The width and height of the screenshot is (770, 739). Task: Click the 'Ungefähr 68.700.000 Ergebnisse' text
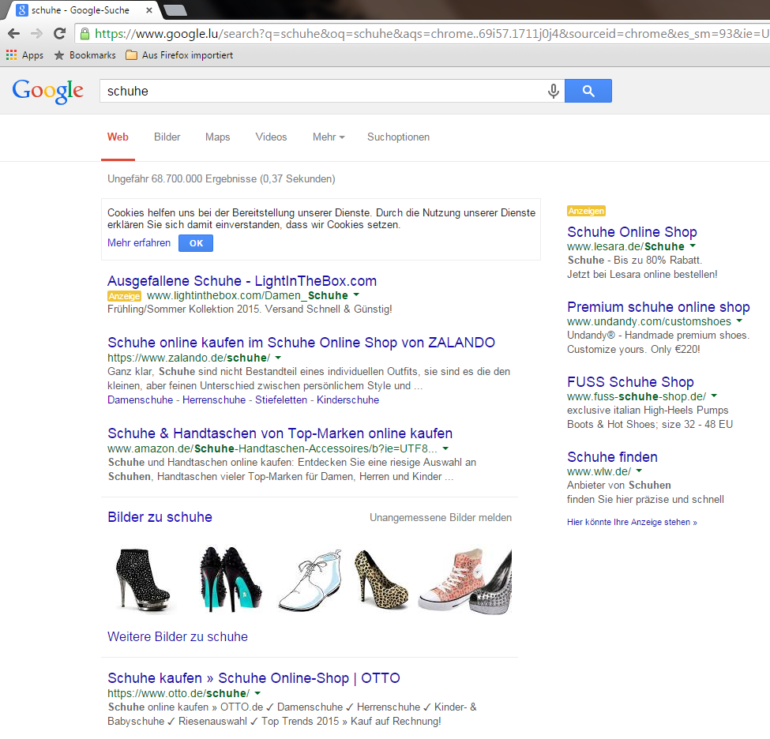(x=221, y=178)
